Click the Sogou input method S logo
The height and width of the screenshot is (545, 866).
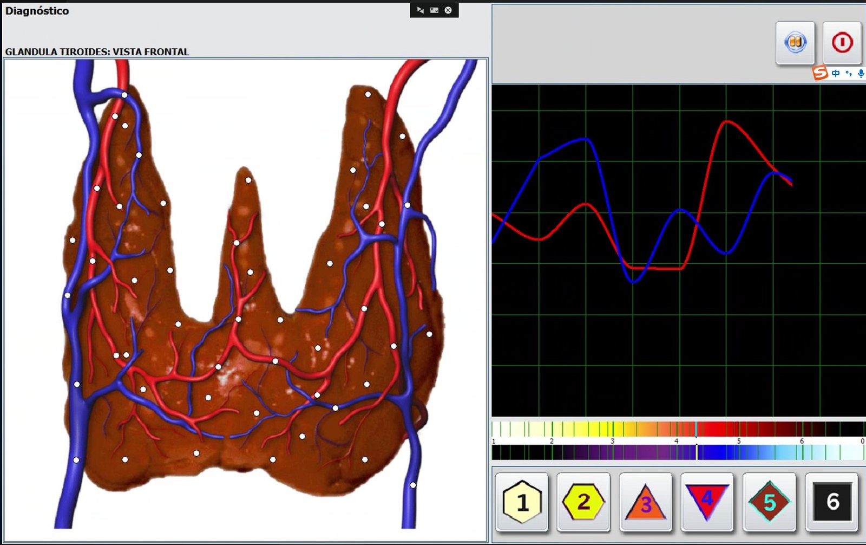click(x=821, y=73)
